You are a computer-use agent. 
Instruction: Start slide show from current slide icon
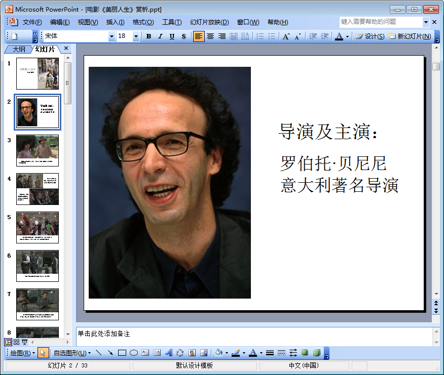25,342
